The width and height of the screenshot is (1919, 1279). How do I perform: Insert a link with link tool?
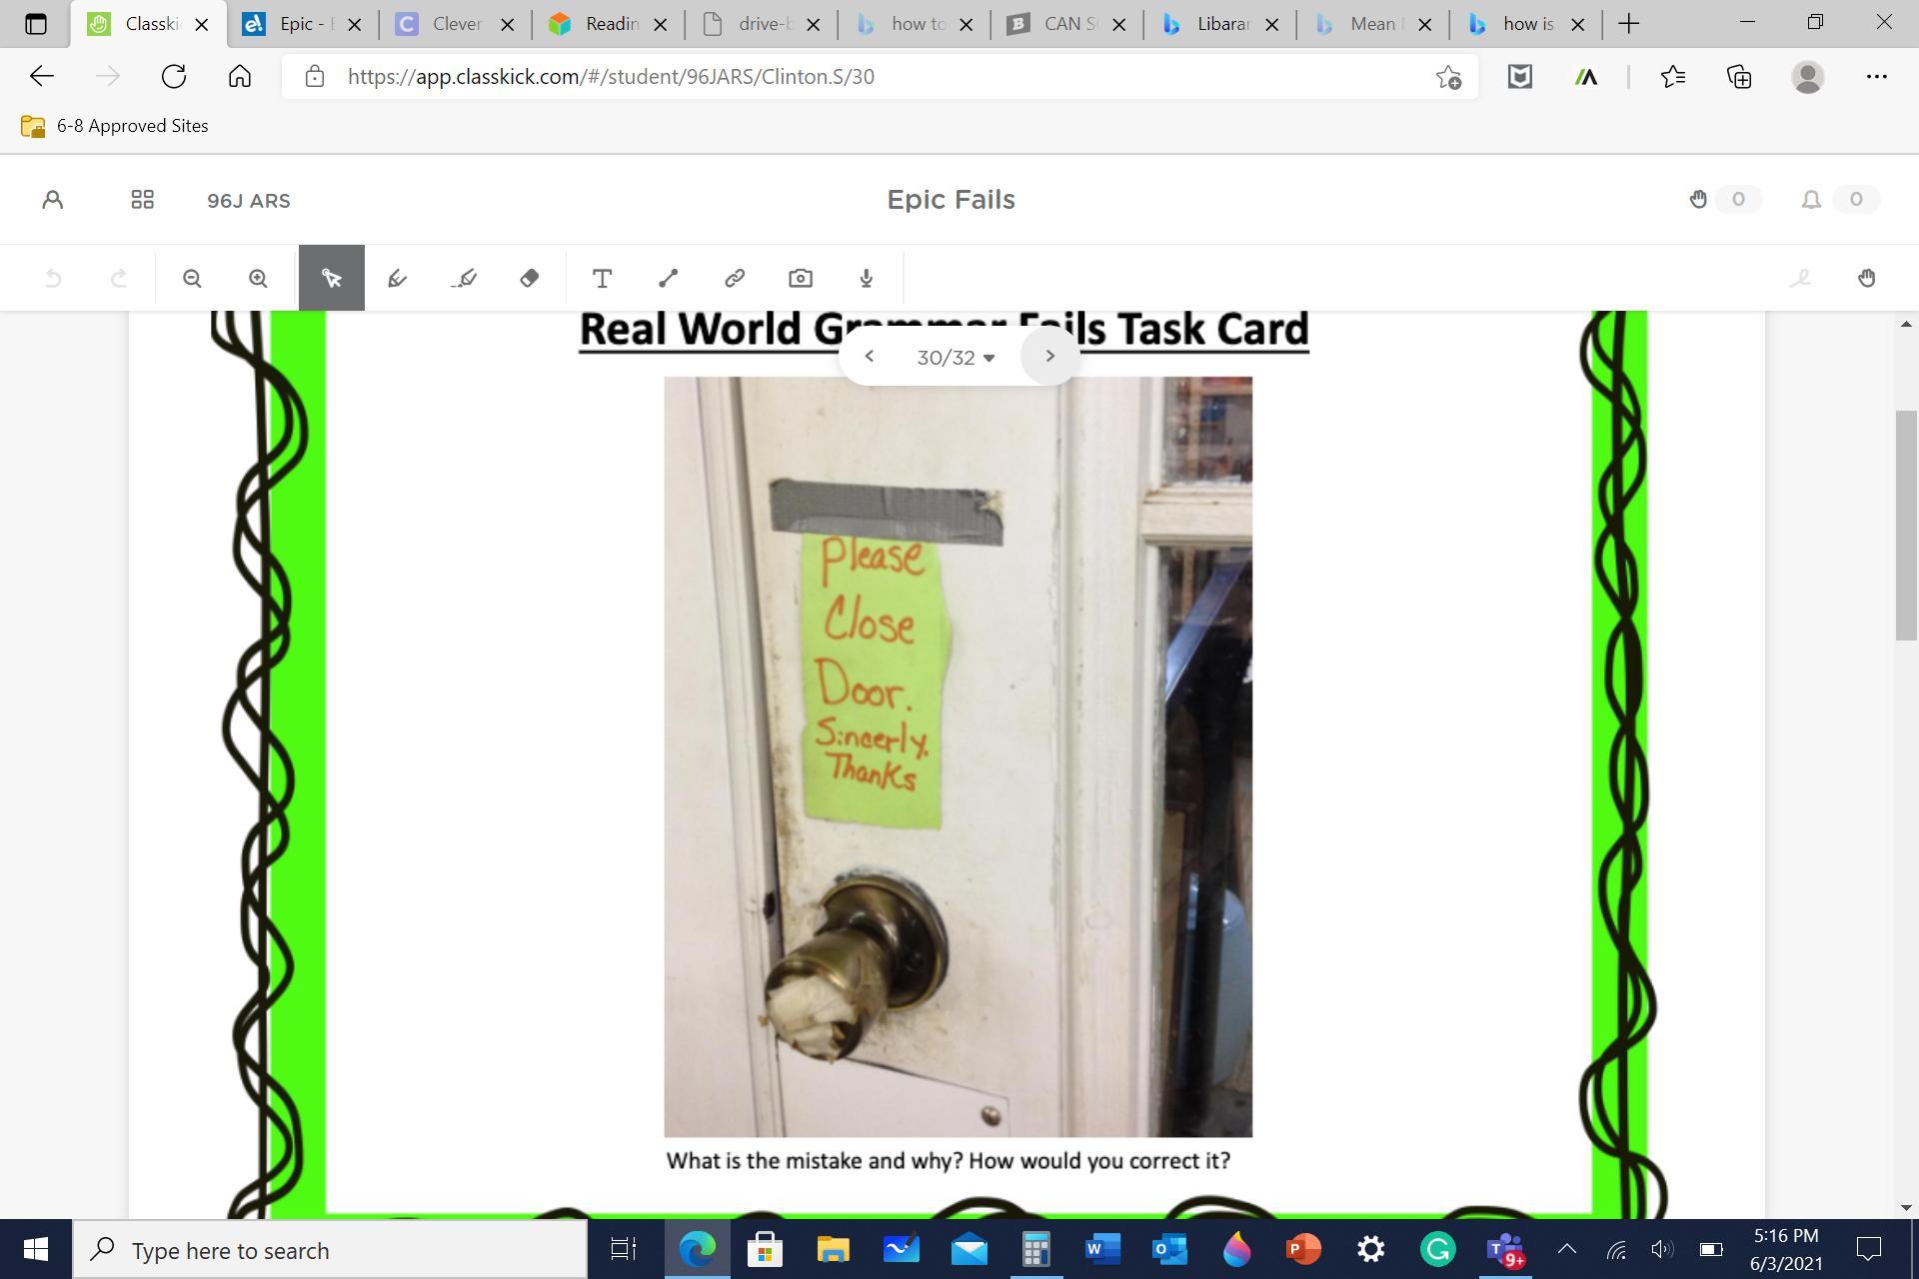pyautogui.click(x=735, y=278)
